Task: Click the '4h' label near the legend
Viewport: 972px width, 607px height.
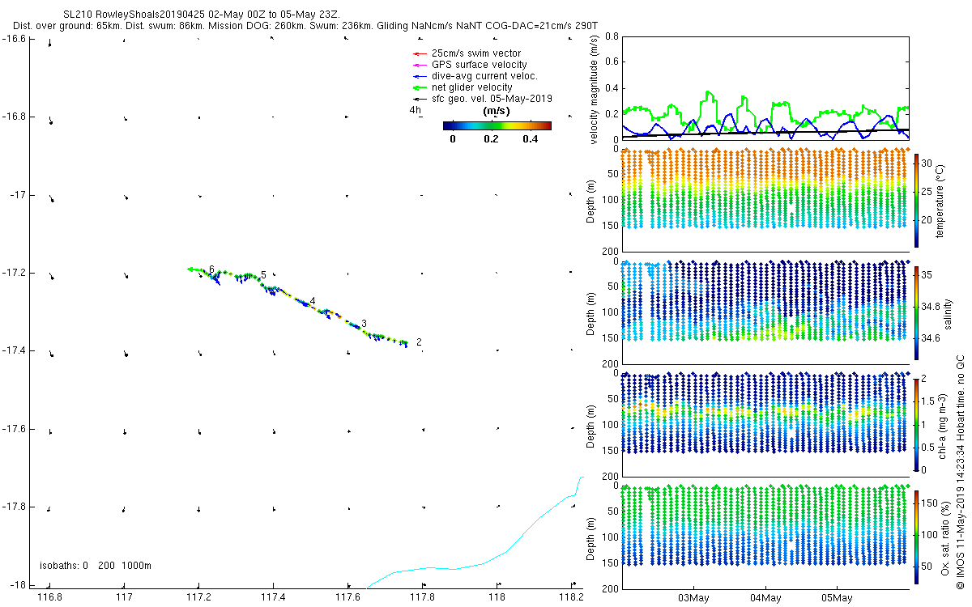Action: (415, 110)
